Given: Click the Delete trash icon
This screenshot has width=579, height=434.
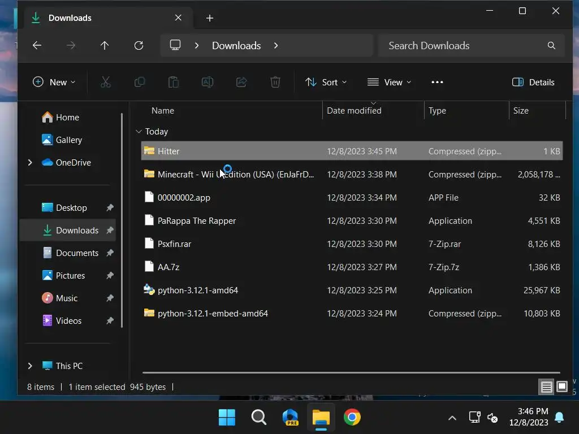Looking at the screenshot, I should point(275,82).
